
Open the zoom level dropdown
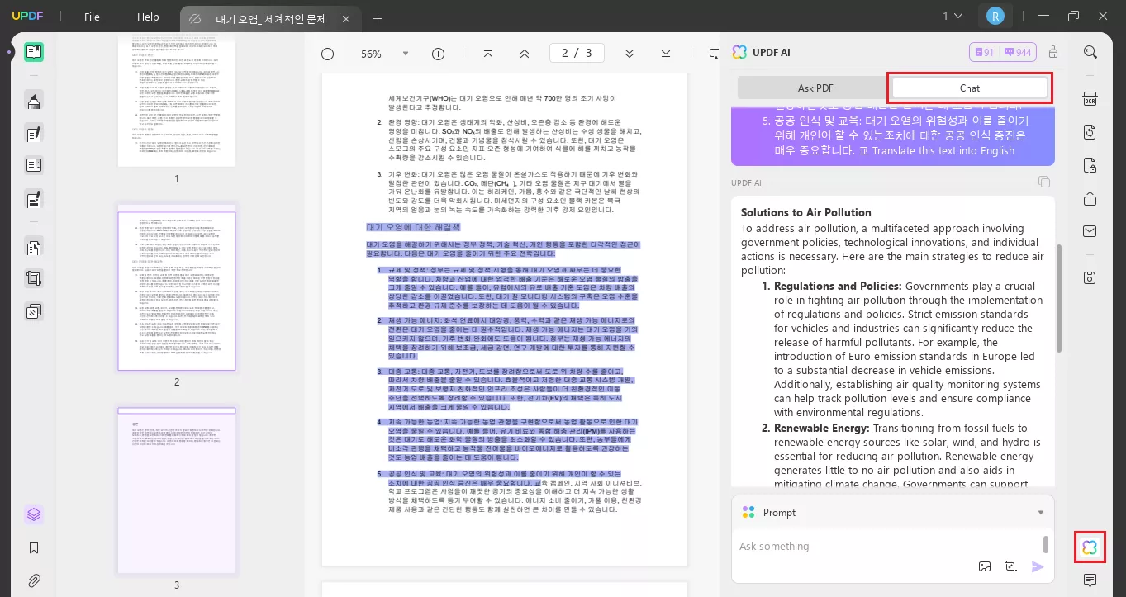(x=405, y=53)
